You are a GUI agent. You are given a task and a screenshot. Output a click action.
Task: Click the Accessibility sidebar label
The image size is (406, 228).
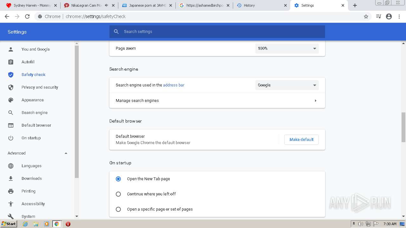click(x=33, y=204)
